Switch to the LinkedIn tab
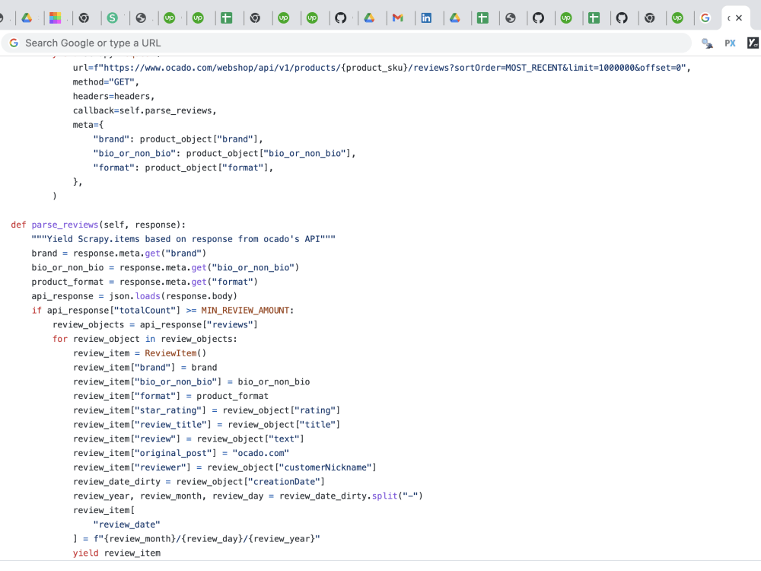This screenshot has height=571, width=761. point(426,18)
